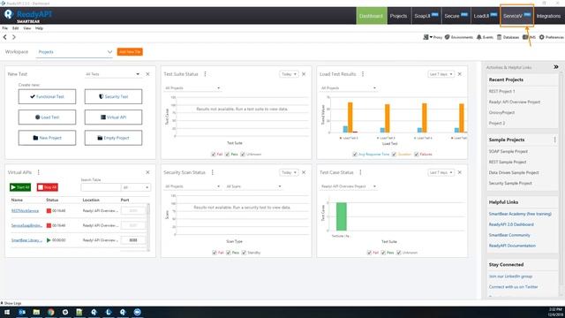Image resolution: width=565 pixels, height=318 pixels.
Task: Close the Virtual APIs tile
Action: (147, 172)
